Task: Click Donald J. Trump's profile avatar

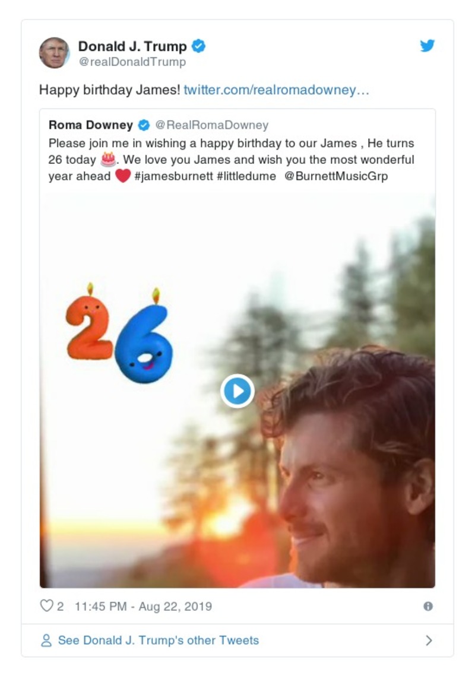Action: click(x=54, y=53)
